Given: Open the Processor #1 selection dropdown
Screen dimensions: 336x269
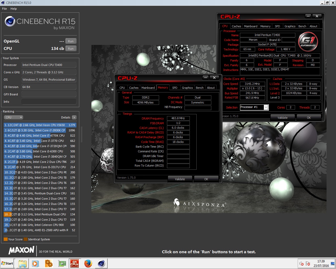Looking at the screenshot, I should click(266, 107).
